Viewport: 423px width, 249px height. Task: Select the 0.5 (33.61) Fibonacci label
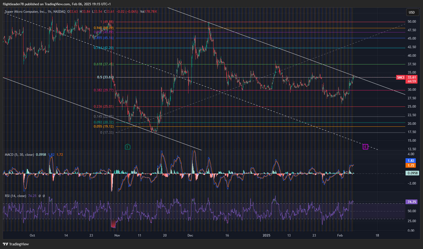105,77
